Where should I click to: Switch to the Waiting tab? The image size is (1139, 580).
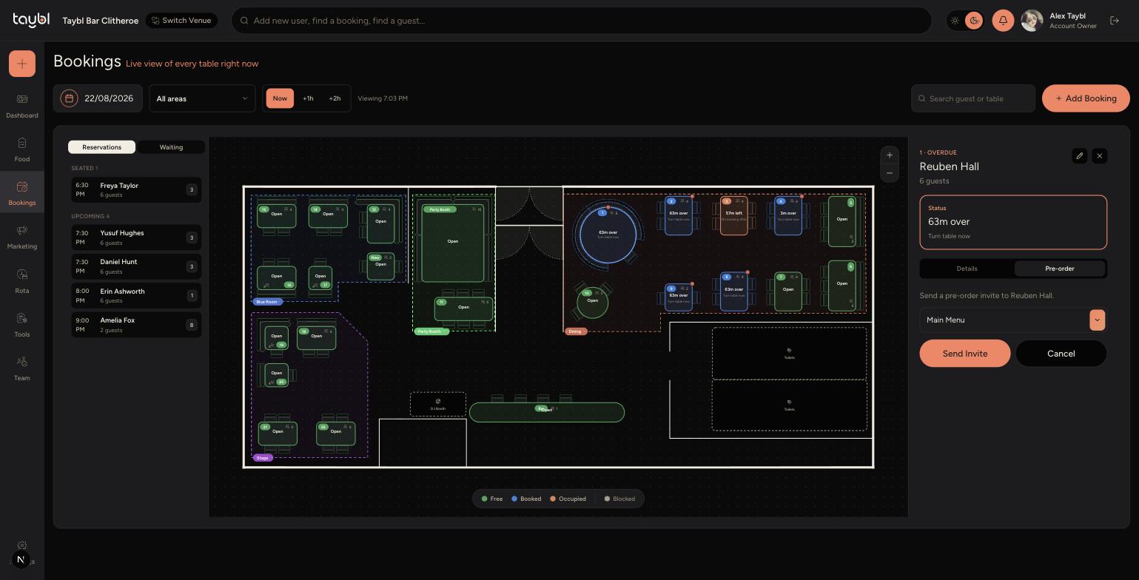pos(171,147)
